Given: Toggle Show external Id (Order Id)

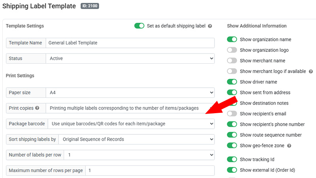Looking at the screenshot, I should click(x=232, y=170).
